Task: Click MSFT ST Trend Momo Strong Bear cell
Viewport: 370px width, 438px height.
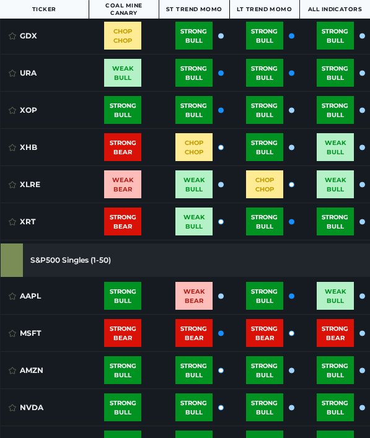Action: 194,333
